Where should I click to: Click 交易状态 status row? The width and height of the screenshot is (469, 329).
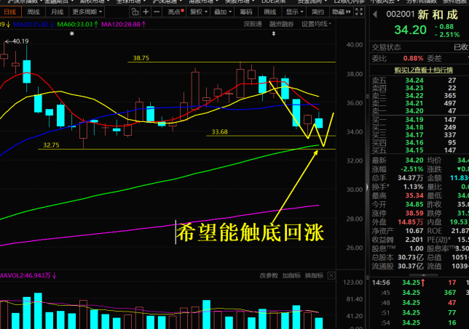419,47
